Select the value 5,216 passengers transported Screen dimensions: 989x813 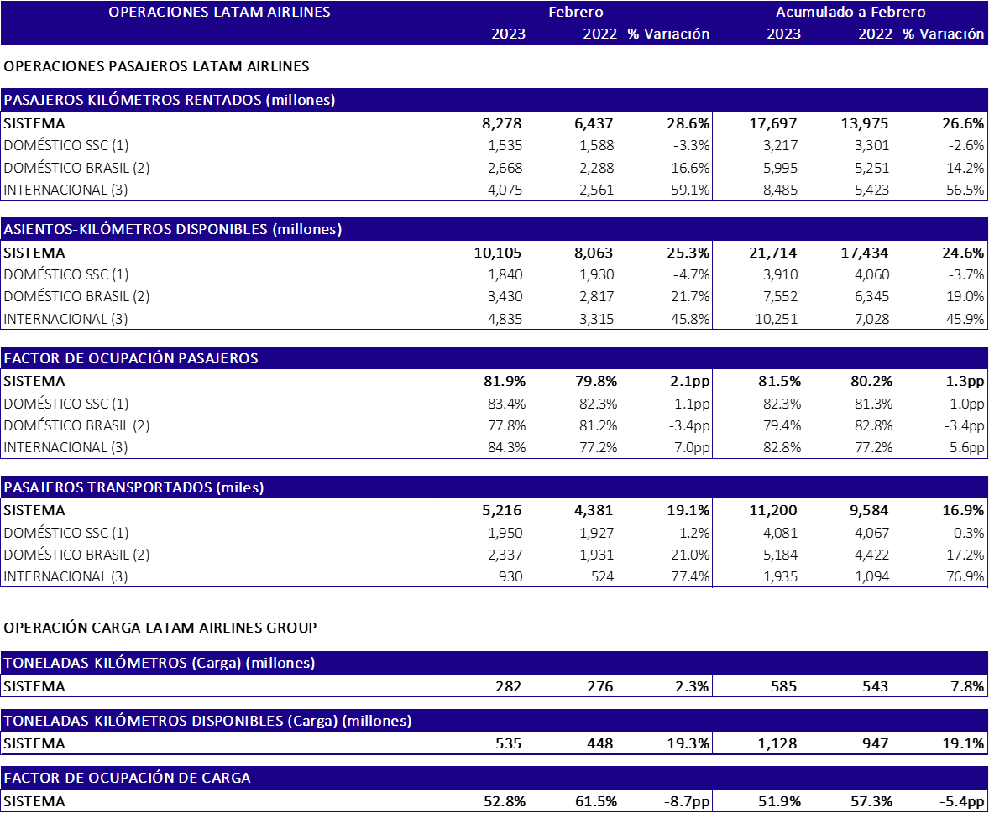pyautogui.click(x=502, y=510)
